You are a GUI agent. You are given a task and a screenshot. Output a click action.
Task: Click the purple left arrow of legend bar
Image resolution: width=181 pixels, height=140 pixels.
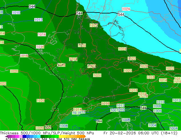(x=7, y=136)
